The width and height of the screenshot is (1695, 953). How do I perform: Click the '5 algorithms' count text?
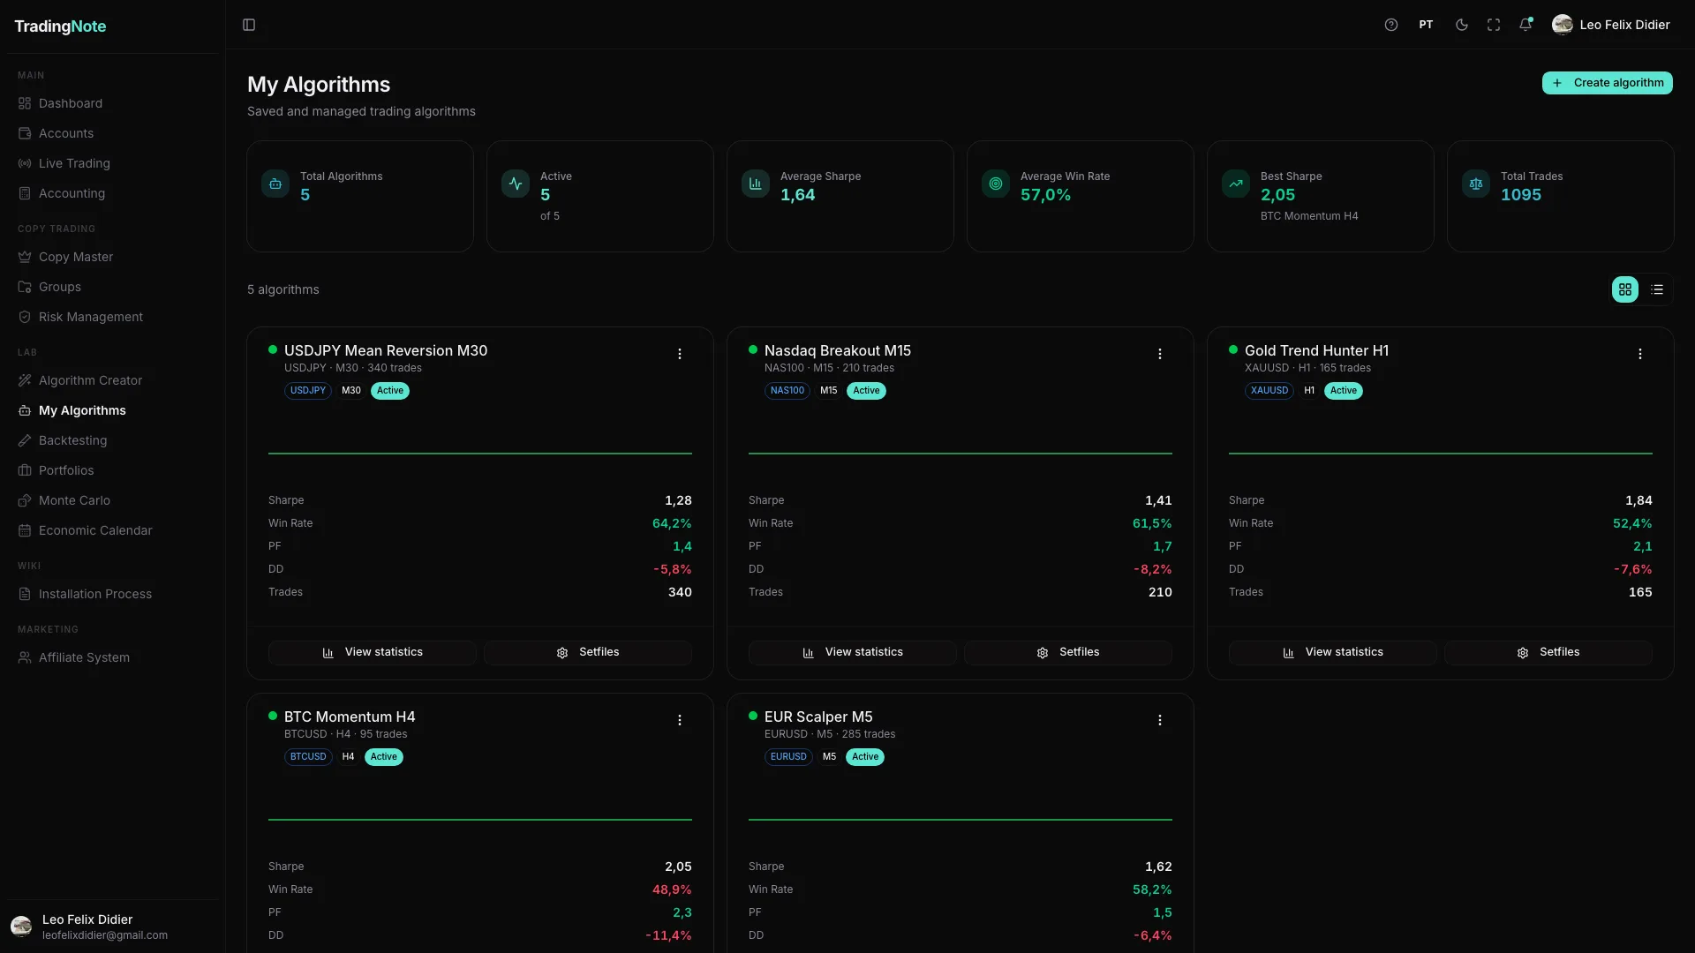(283, 289)
